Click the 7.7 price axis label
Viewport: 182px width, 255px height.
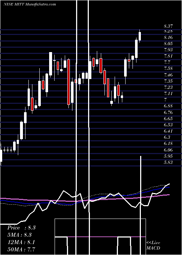click(x=167, y=62)
